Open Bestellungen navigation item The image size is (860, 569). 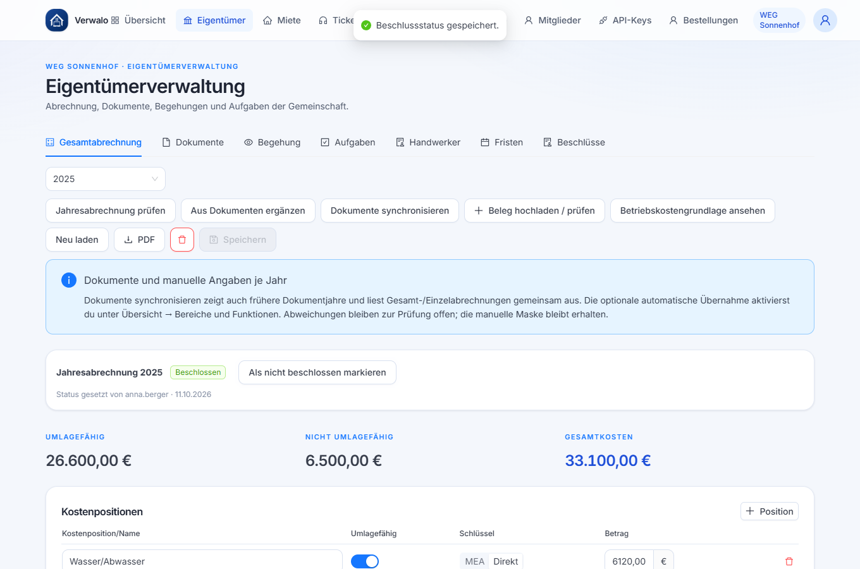point(704,20)
